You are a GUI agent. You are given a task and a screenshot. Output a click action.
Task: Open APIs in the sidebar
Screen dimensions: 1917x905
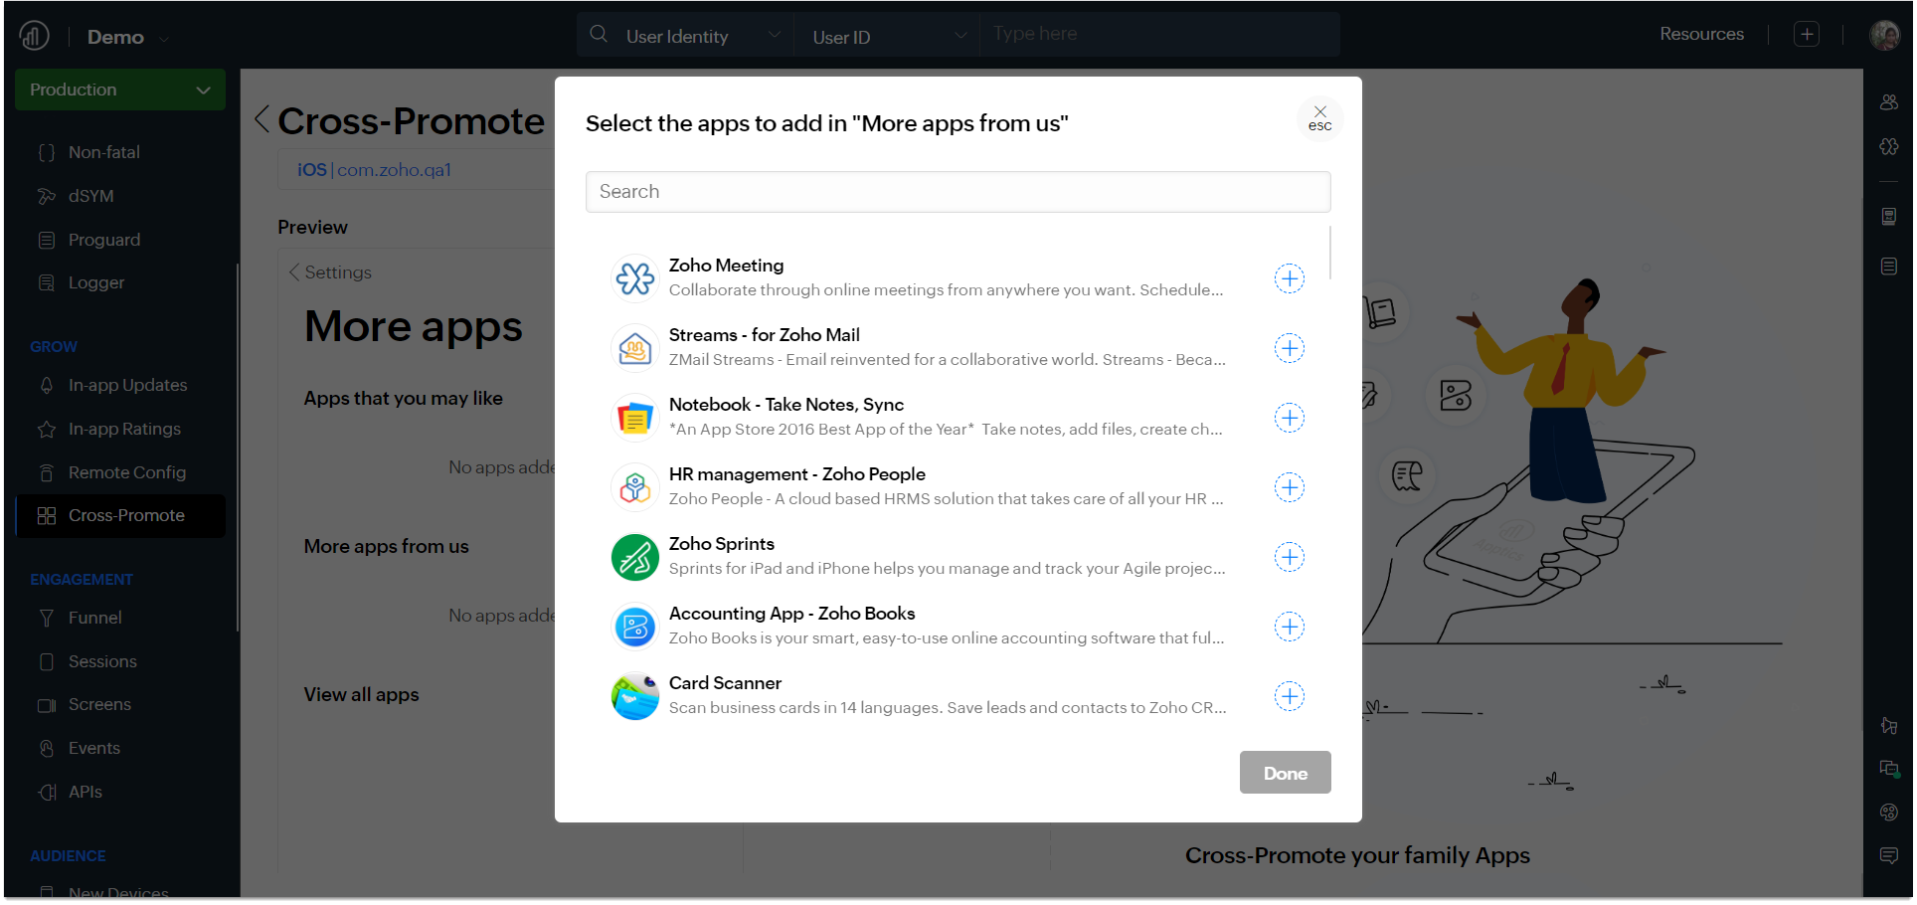86,792
